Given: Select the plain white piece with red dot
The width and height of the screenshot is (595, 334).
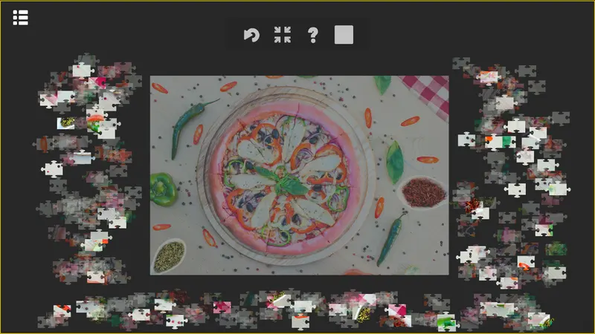Looking at the screenshot, I should click(53, 169).
